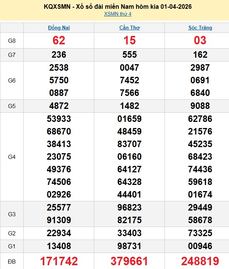Select the Sóc Trăng header link
The image size is (229, 269).
[200, 28]
